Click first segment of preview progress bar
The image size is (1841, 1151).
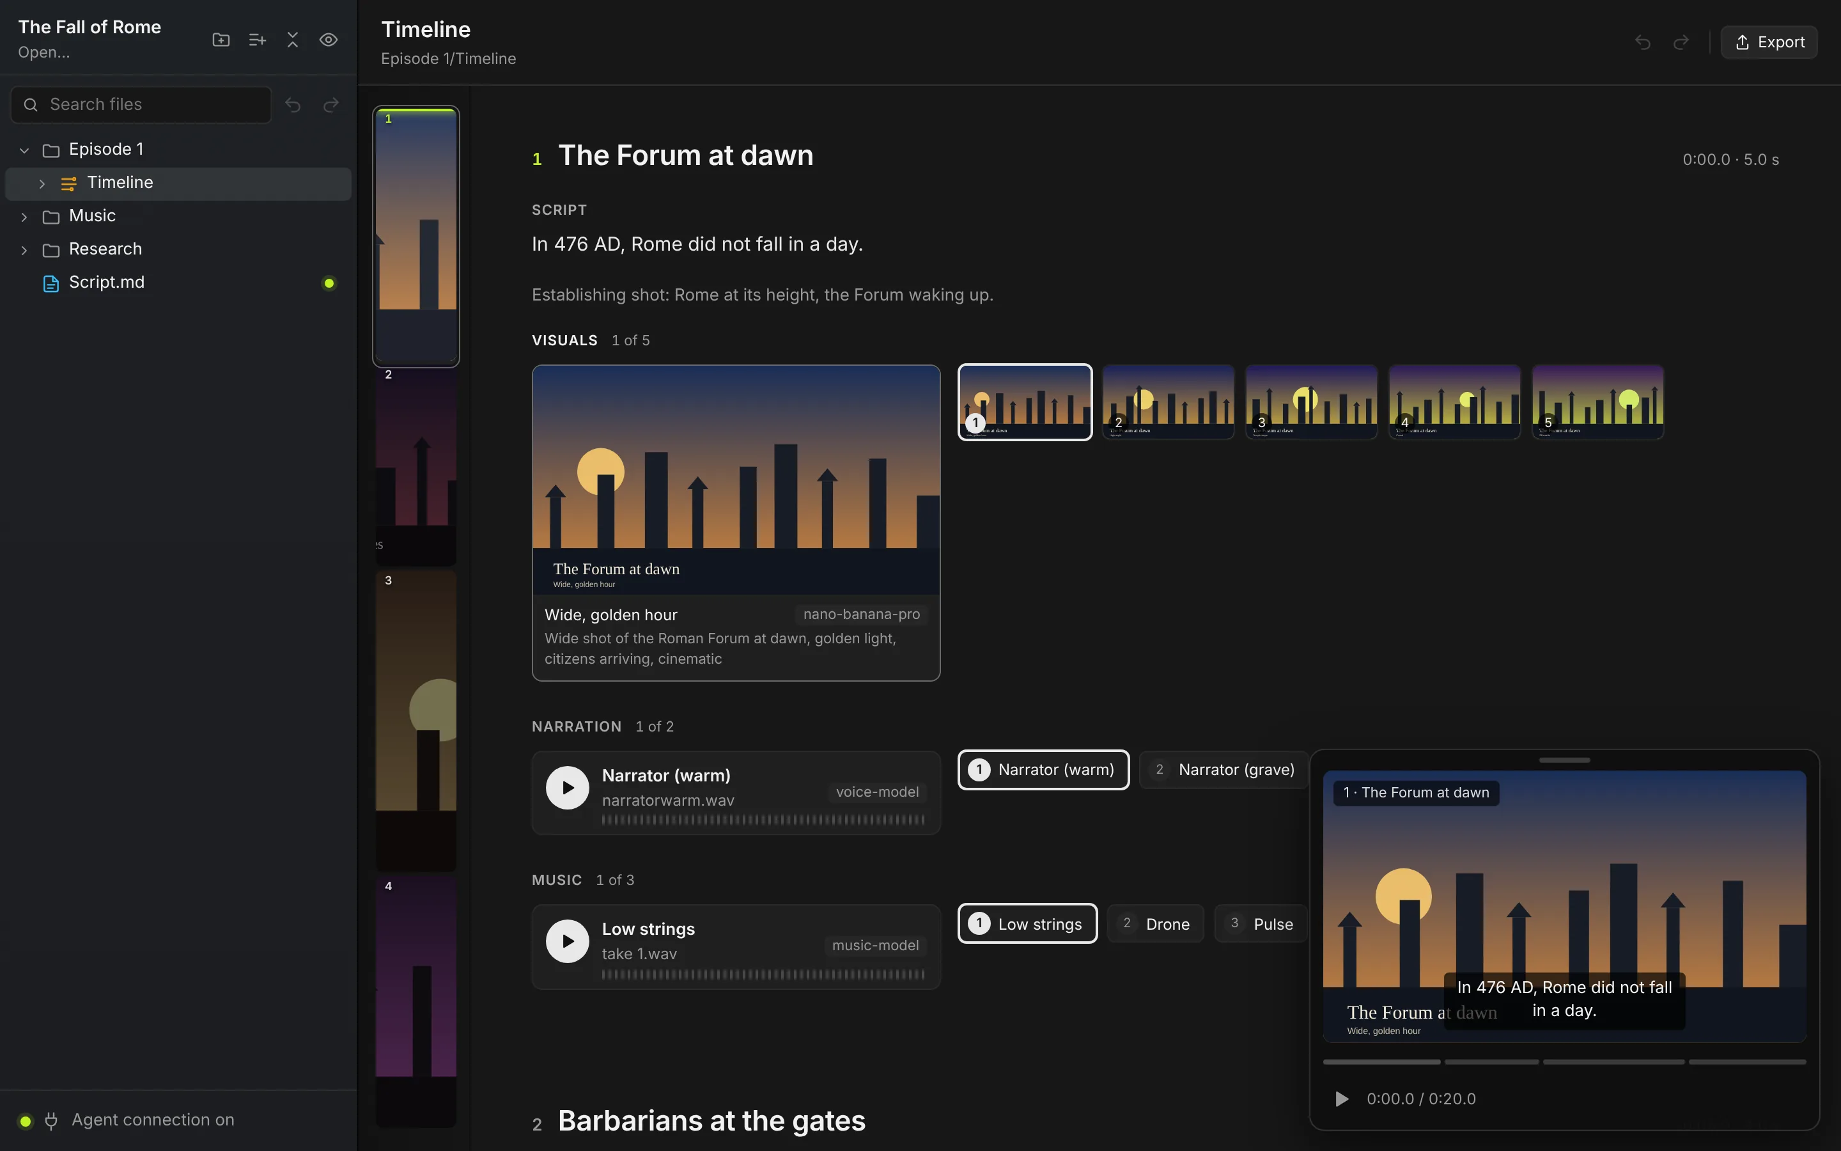pyautogui.click(x=1381, y=1061)
